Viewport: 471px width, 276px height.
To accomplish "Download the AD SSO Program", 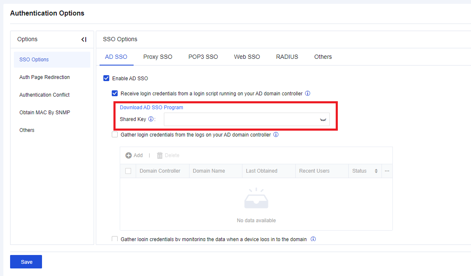I will coord(151,108).
